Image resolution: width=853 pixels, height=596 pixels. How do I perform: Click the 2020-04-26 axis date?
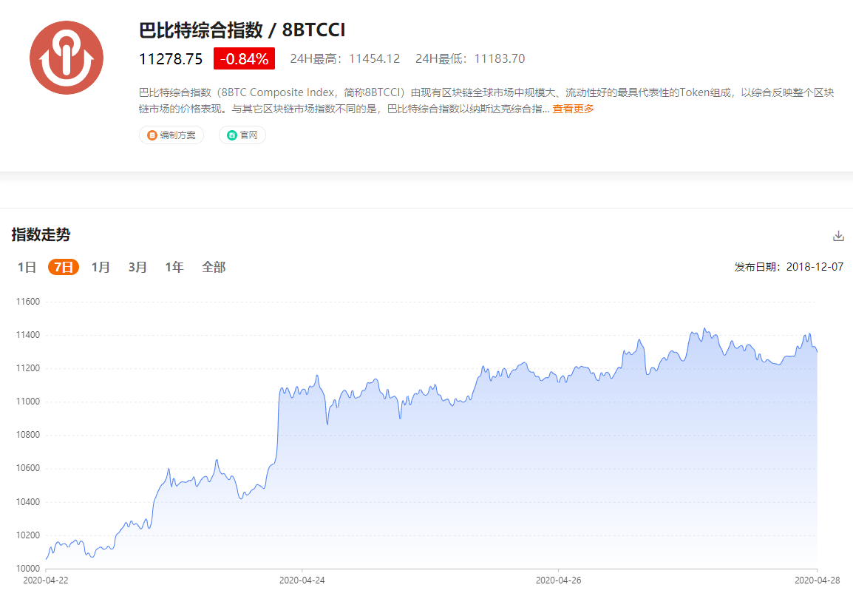(558, 580)
